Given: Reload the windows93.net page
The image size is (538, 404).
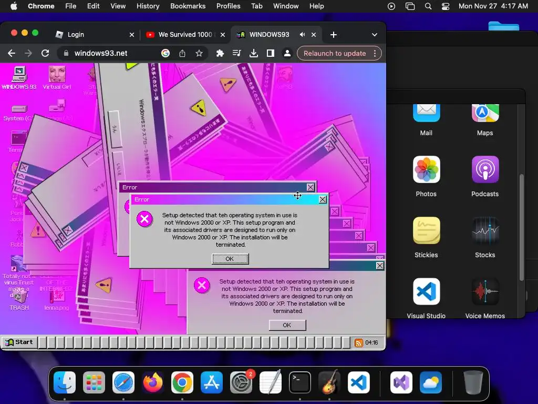Looking at the screenshot, I should pos(45,53).
